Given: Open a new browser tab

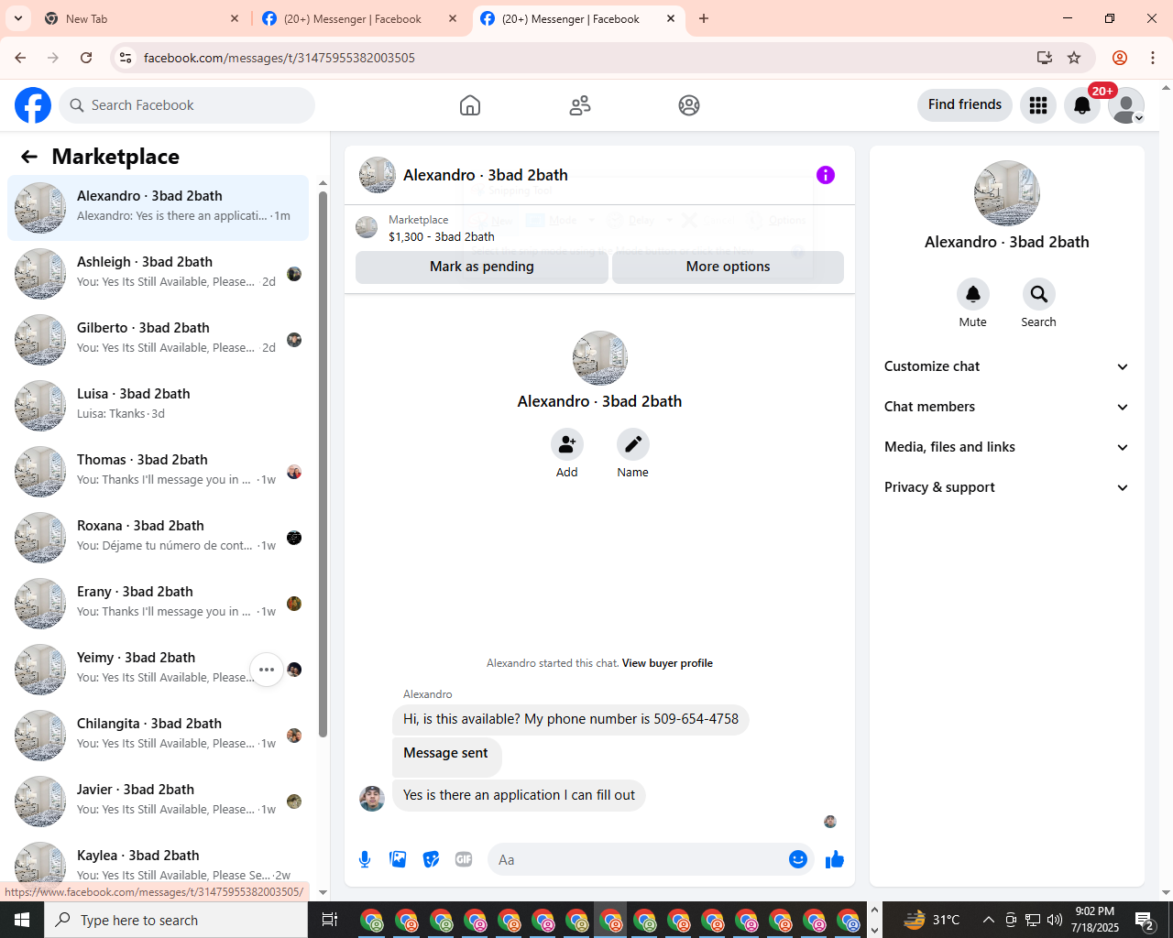Looking at the screenshot, I should click(704, 18).
